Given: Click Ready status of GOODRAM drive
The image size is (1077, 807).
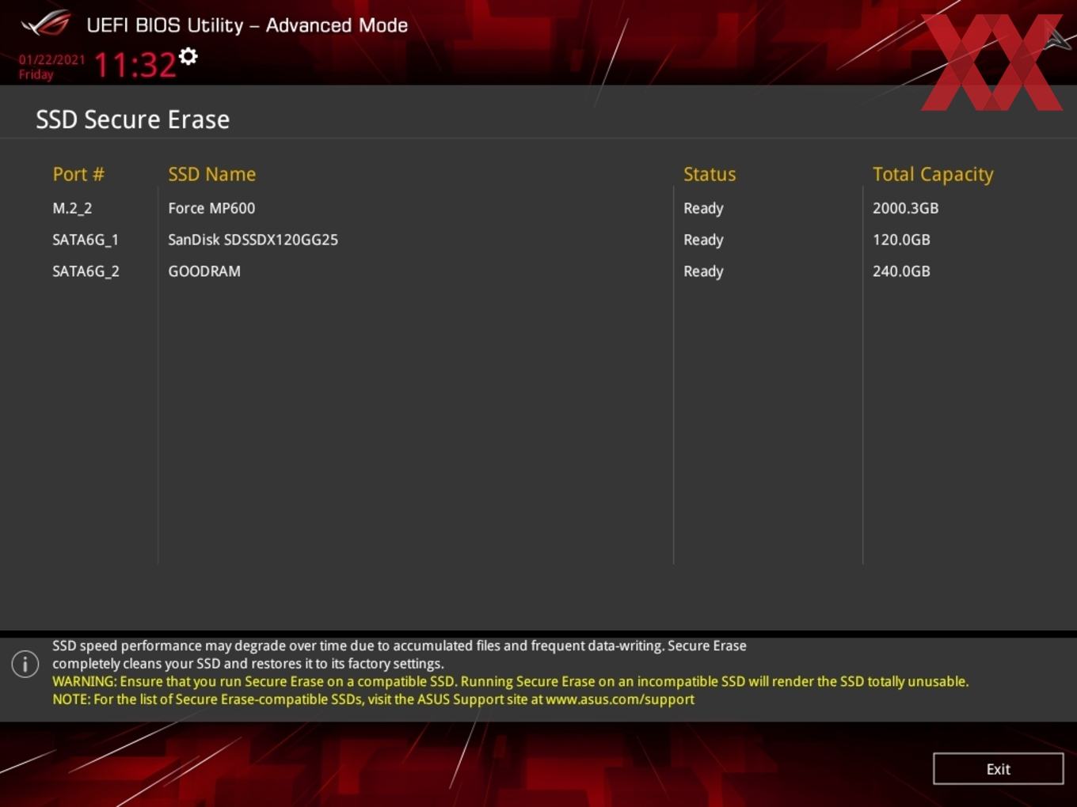Looking at the screenshot, I should coord(703,271).
